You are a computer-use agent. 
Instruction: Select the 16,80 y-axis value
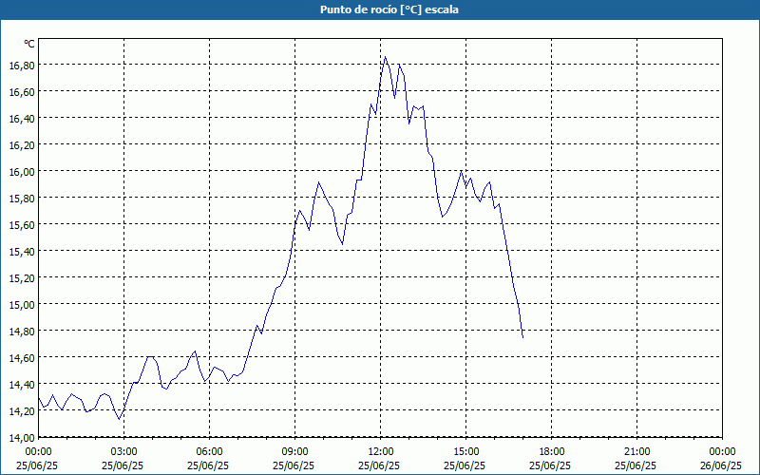[22, 65]
